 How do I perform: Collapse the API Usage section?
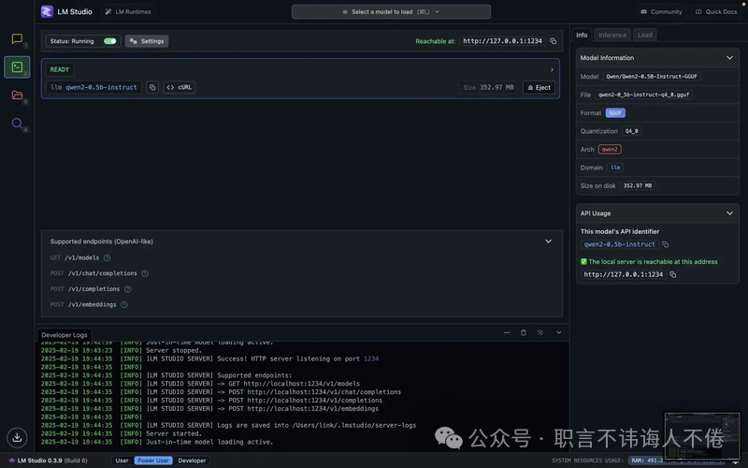pyautogui.click(x=730, y=213)
